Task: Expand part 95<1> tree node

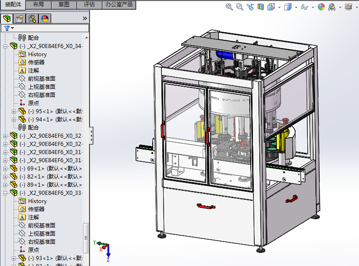Action: pyautogui.click(x=14, y=112)
